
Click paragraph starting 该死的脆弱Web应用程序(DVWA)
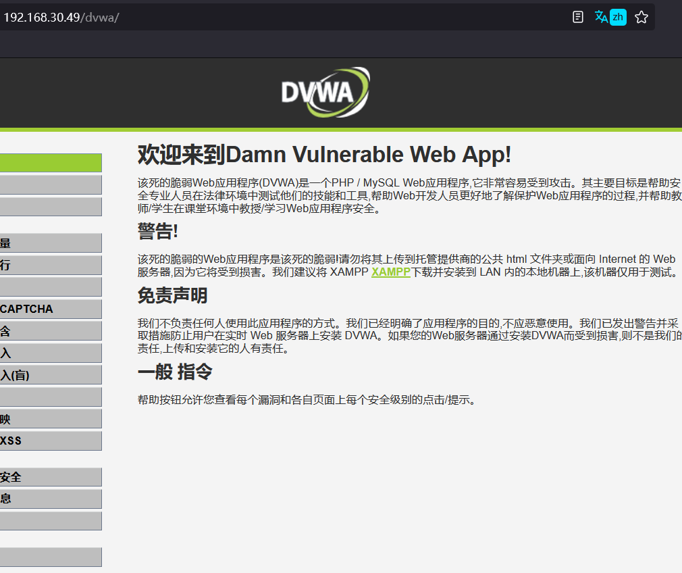410,195
